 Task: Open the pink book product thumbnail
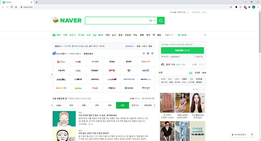[167, 103]
